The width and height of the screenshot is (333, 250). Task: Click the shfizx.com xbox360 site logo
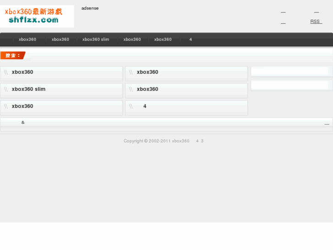37,16
